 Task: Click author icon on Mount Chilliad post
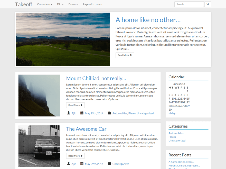(x=69, y=113)
